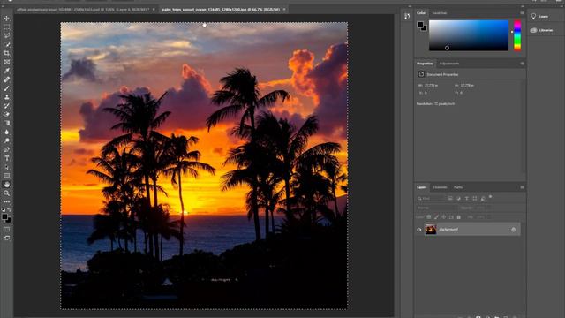Switch to the Swatches tab
565x318 pixels.
[x=440, y=13]
